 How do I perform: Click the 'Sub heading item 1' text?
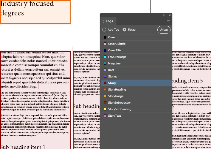click(22, 147)
